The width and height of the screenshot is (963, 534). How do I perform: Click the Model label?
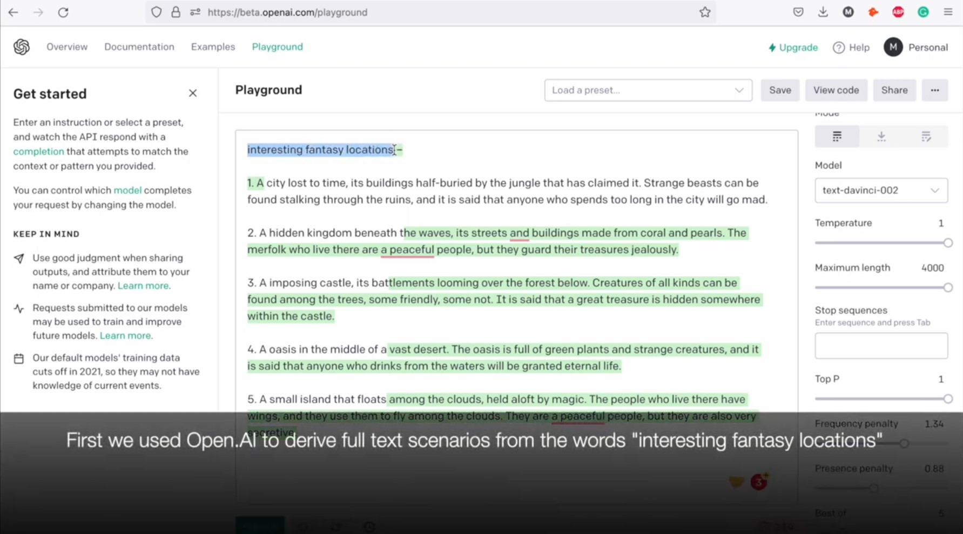pyautogui.click(x=828, y=166)
